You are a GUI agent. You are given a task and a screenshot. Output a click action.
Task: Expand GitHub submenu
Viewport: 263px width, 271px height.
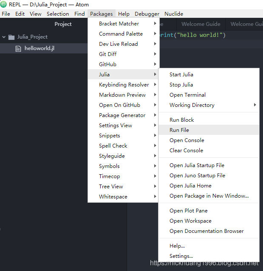point(123,64)
